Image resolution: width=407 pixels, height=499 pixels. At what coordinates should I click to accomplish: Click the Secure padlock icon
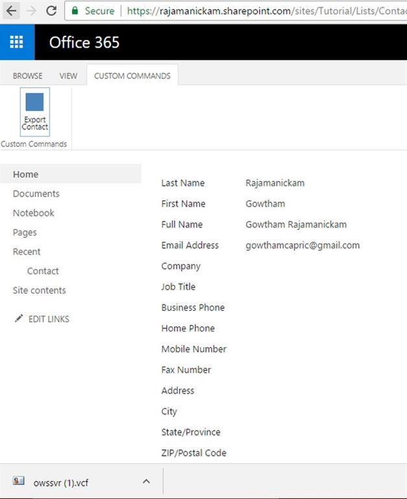pos(75,11)
